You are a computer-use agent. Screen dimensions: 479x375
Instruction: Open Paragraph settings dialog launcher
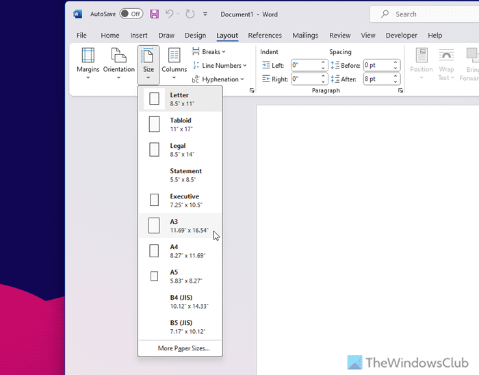click(x=400, y=90)
